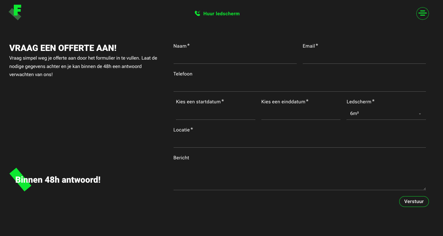Click the 'Email' field label
Screen dimensions: 443x236
tap(309, 46)
